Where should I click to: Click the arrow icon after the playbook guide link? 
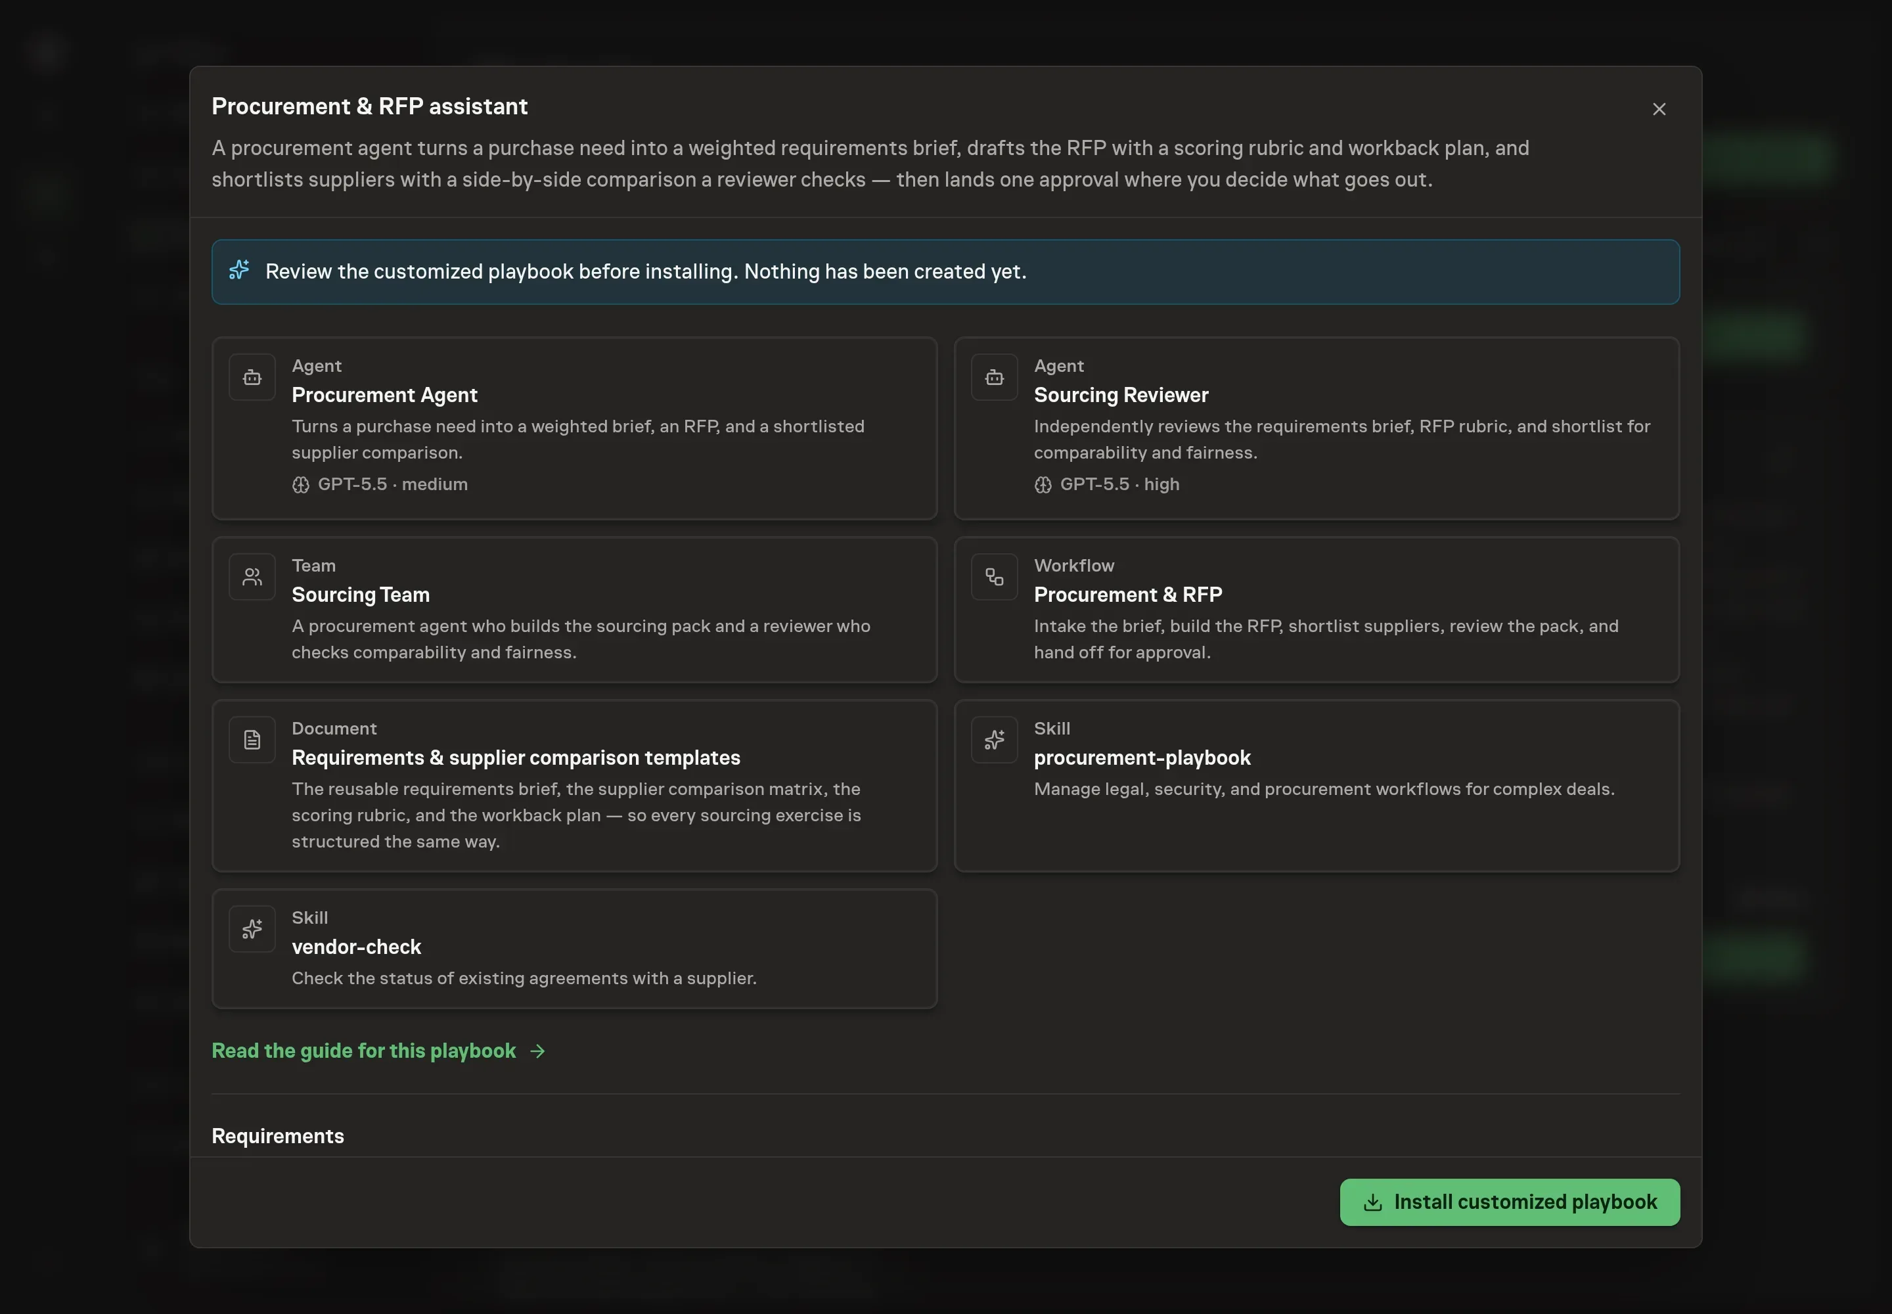coord(537,1051)
